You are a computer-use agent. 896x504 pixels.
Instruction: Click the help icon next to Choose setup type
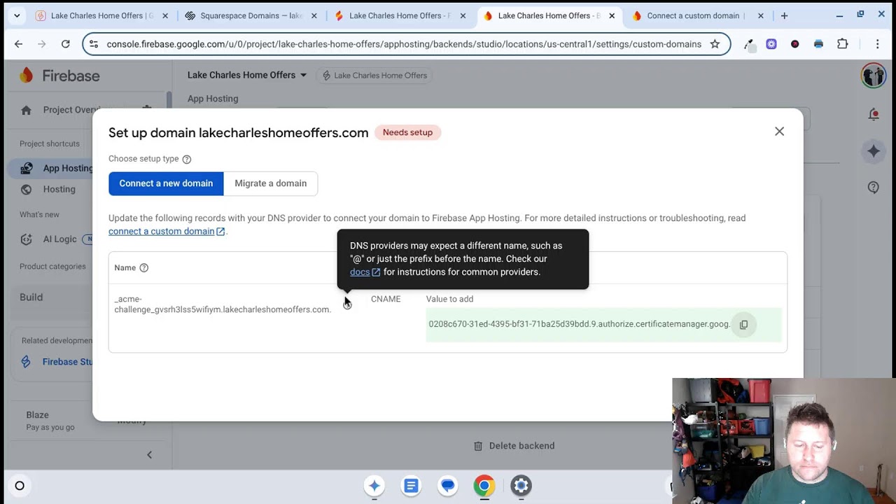187,159
